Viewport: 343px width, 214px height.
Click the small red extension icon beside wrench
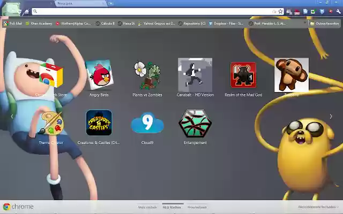point(330,11)
